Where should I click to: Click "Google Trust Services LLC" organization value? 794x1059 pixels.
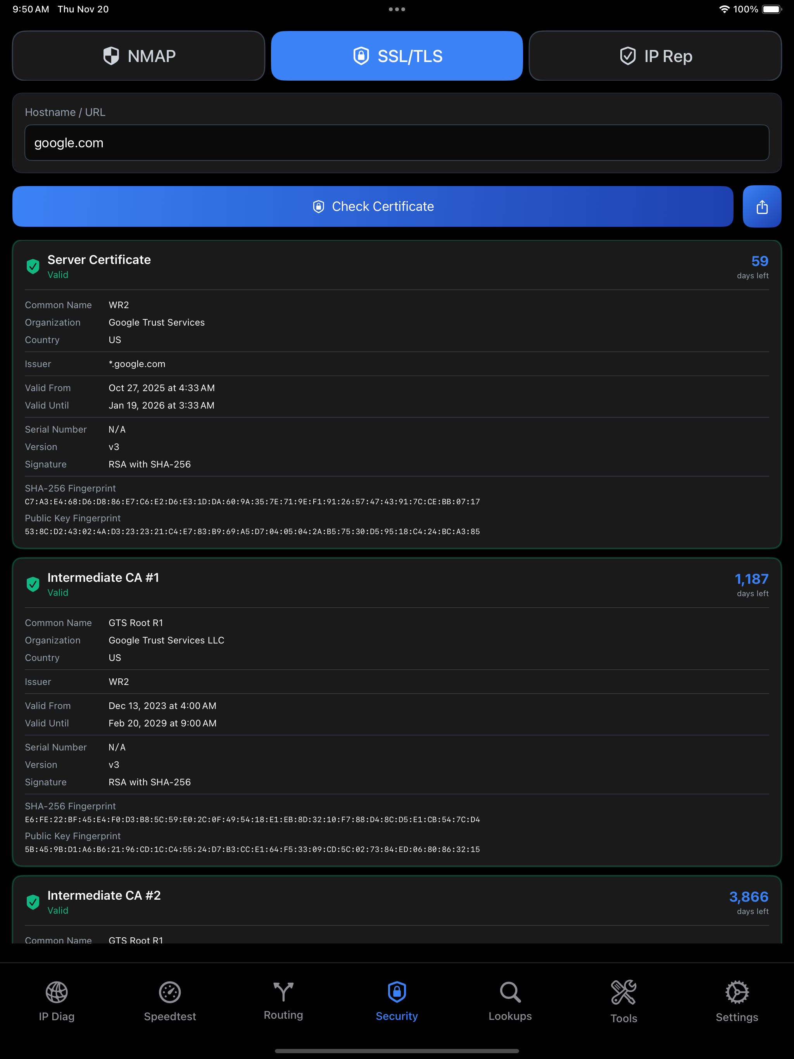click(x=166, y=640)
